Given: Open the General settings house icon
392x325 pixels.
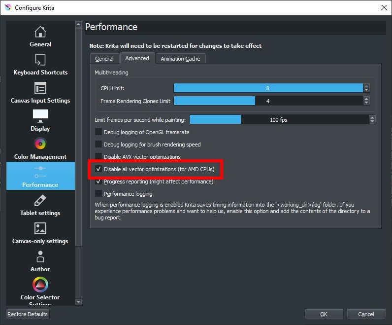Looking at the screenshot, I should pyautogui.click(x=40, y=32).
